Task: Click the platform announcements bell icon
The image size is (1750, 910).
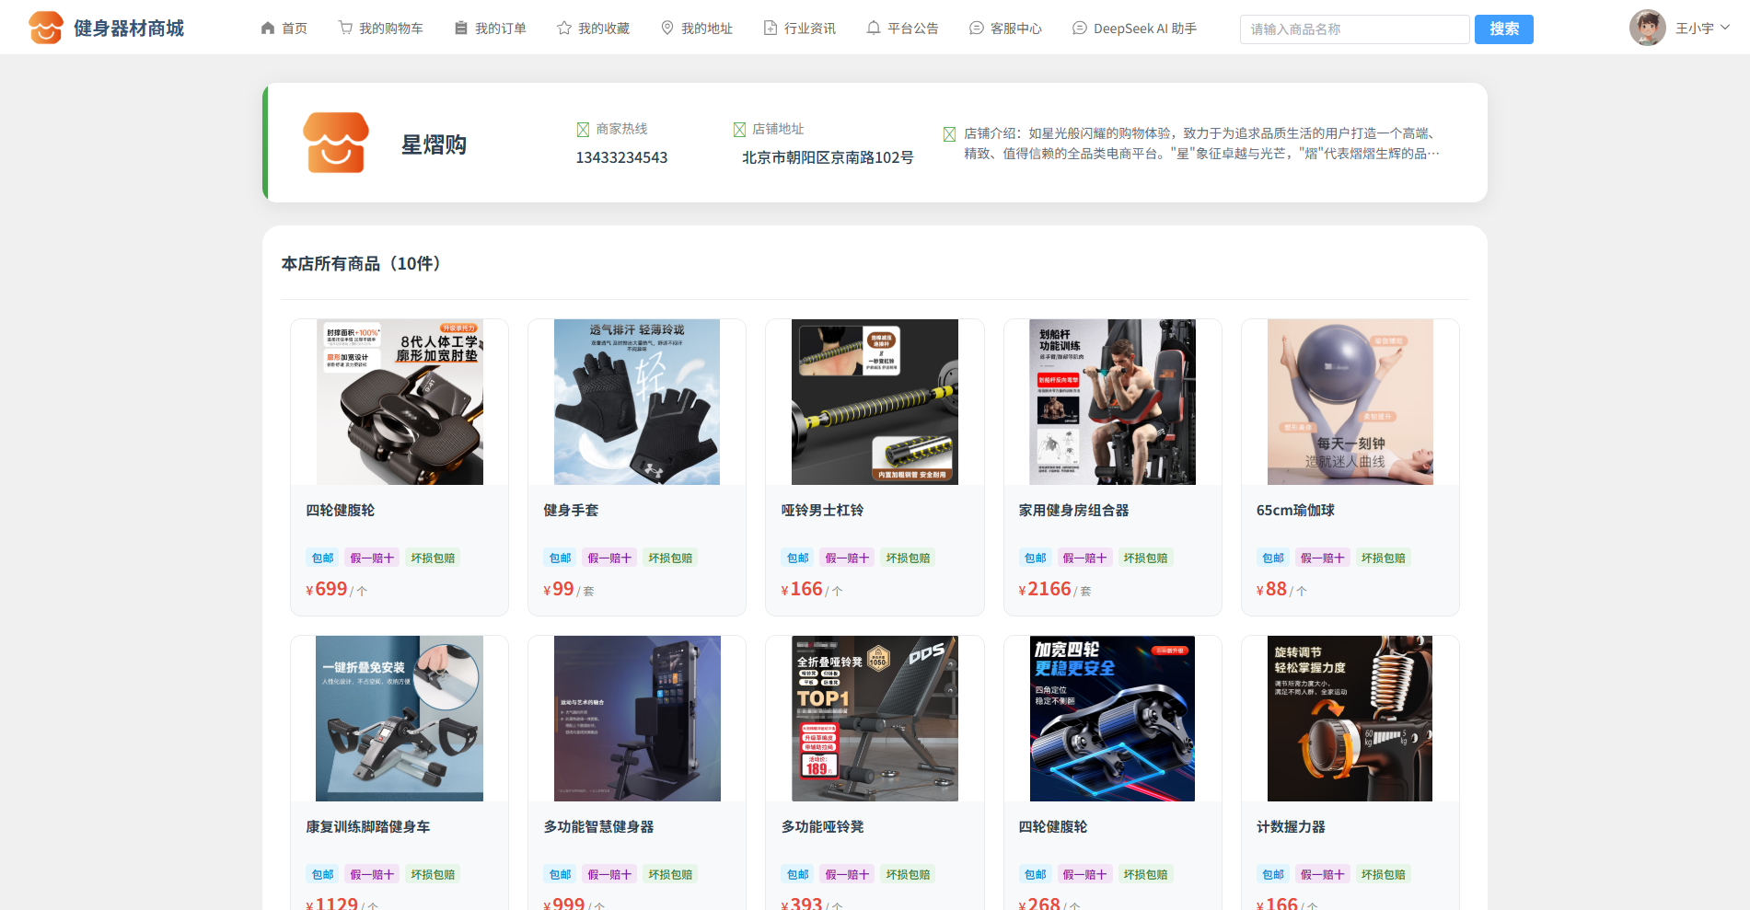Action: [x=874, y=29]
